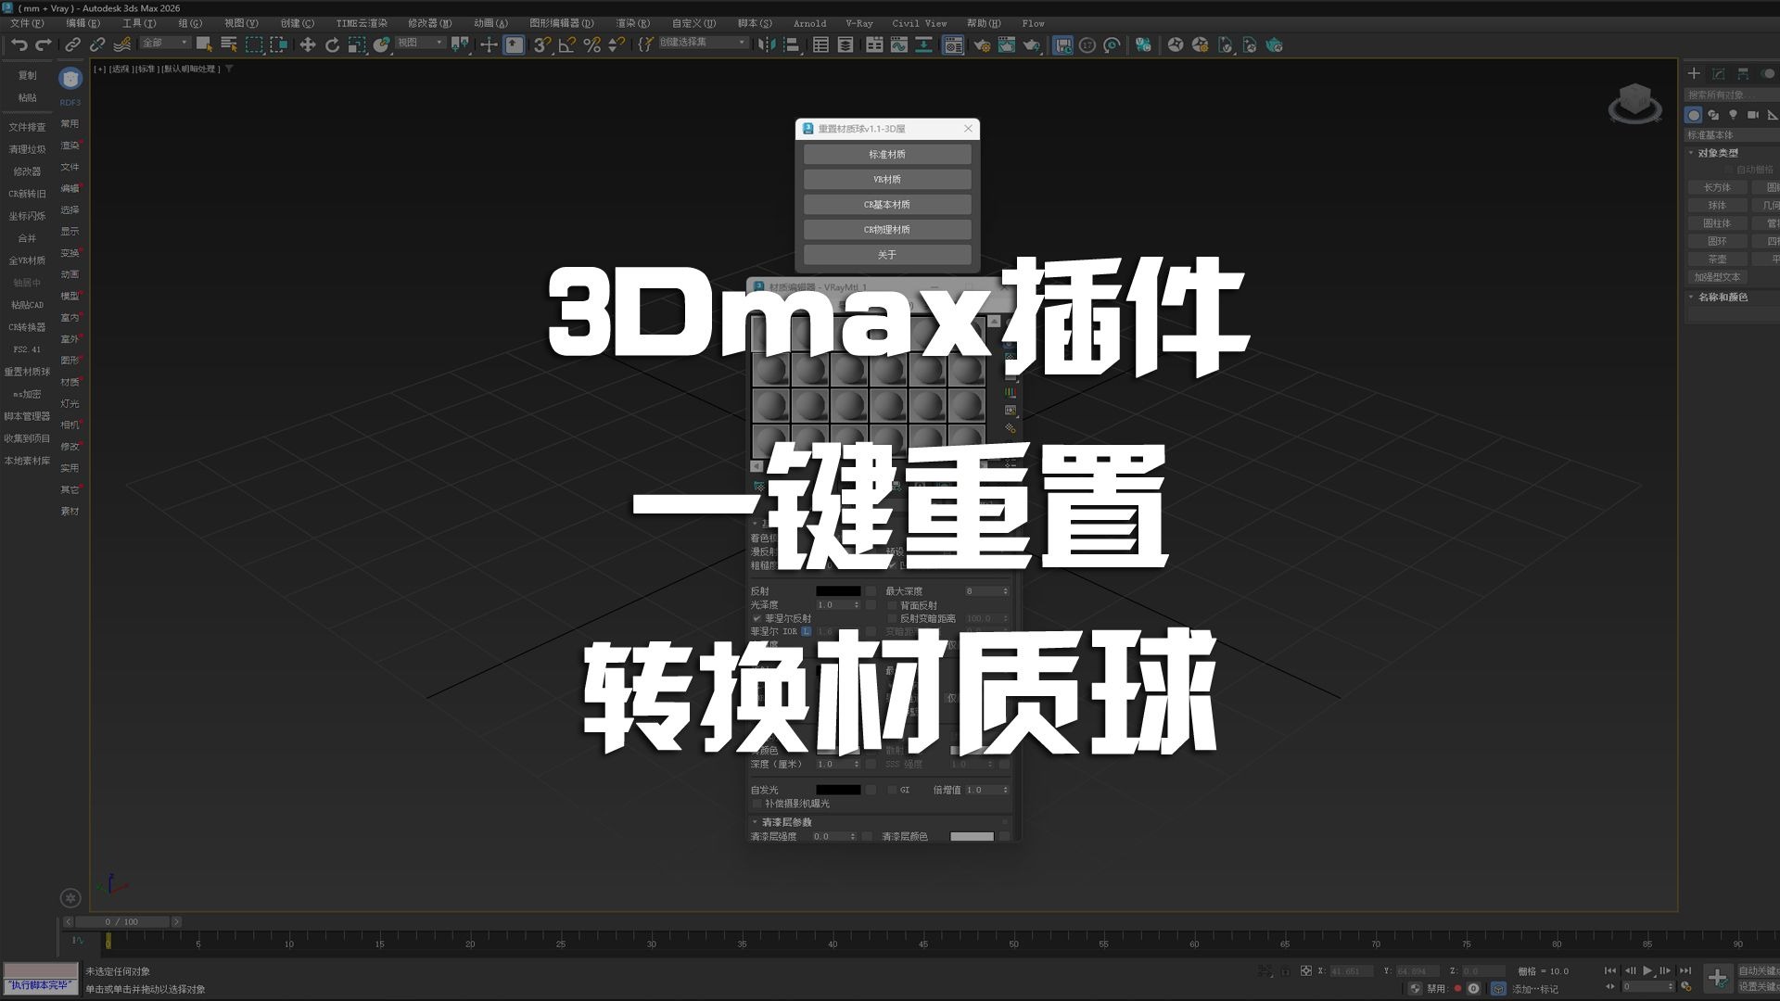Click the 清漆层颜色 color swatch
Screen dimensions: 1780x1001
coord(973,836)
